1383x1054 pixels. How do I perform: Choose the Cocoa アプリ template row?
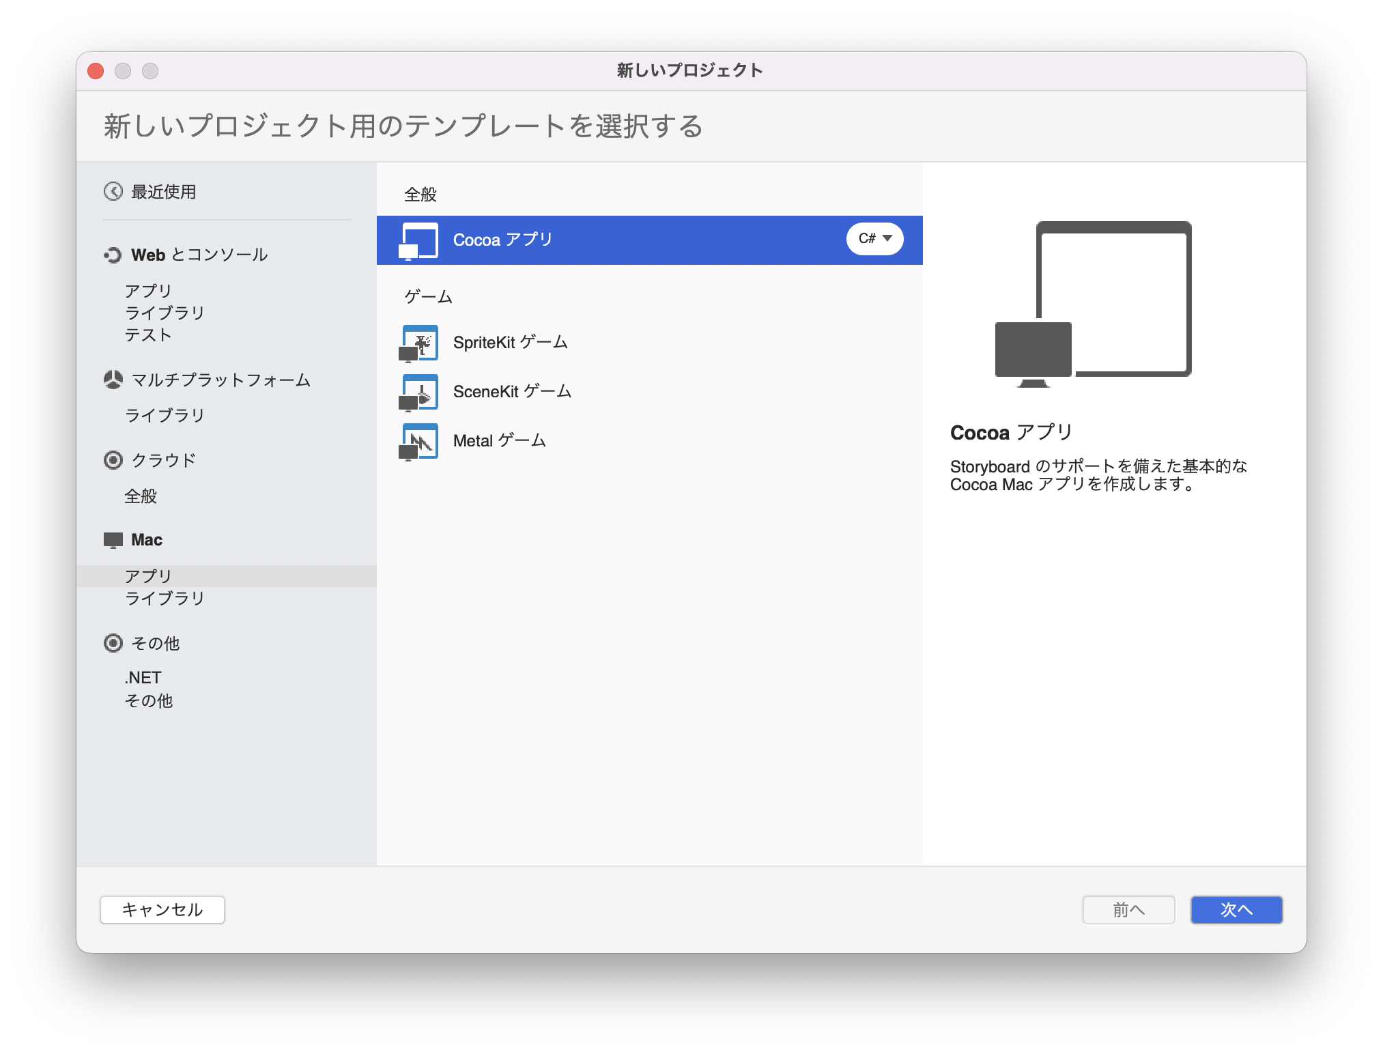pos(650,240)
